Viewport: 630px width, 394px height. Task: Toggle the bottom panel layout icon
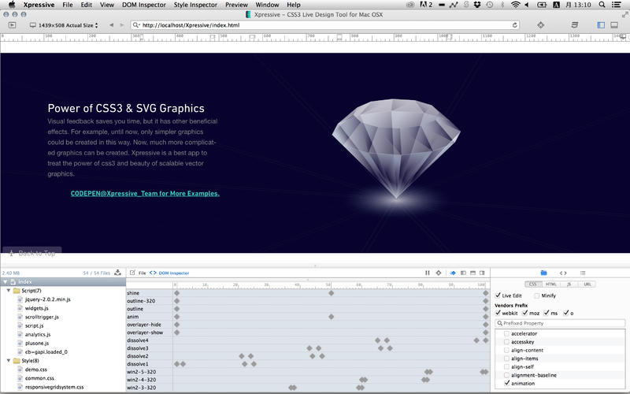[614, 25]
